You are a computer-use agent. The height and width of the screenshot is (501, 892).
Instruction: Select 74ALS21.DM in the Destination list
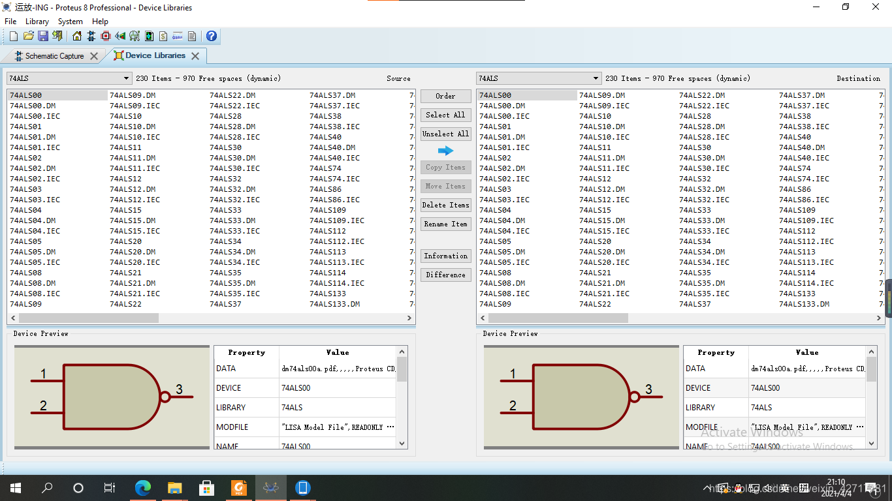602,283
